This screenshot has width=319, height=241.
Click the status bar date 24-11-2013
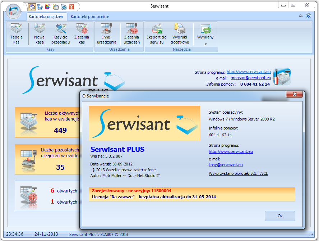[46, 234]
